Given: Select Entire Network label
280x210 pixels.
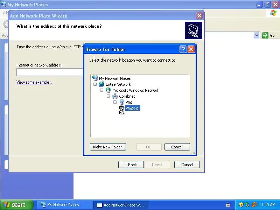Looking at the screenshot, I should click(x=118, y=84).
